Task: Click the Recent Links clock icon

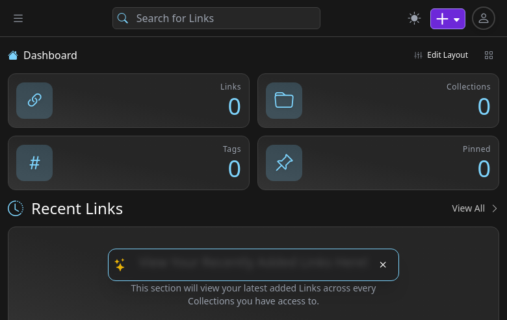Action: (16, 208)
